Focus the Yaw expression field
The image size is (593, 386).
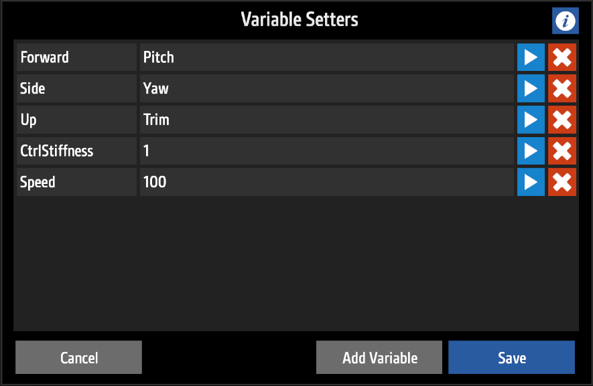[326, 88]
